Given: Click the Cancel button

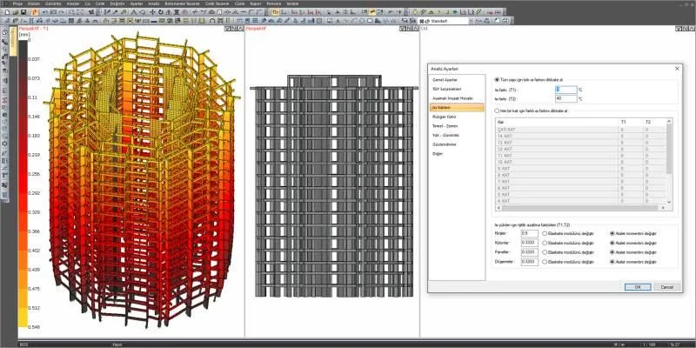Looking at the screenshot, I should [666, 287].
